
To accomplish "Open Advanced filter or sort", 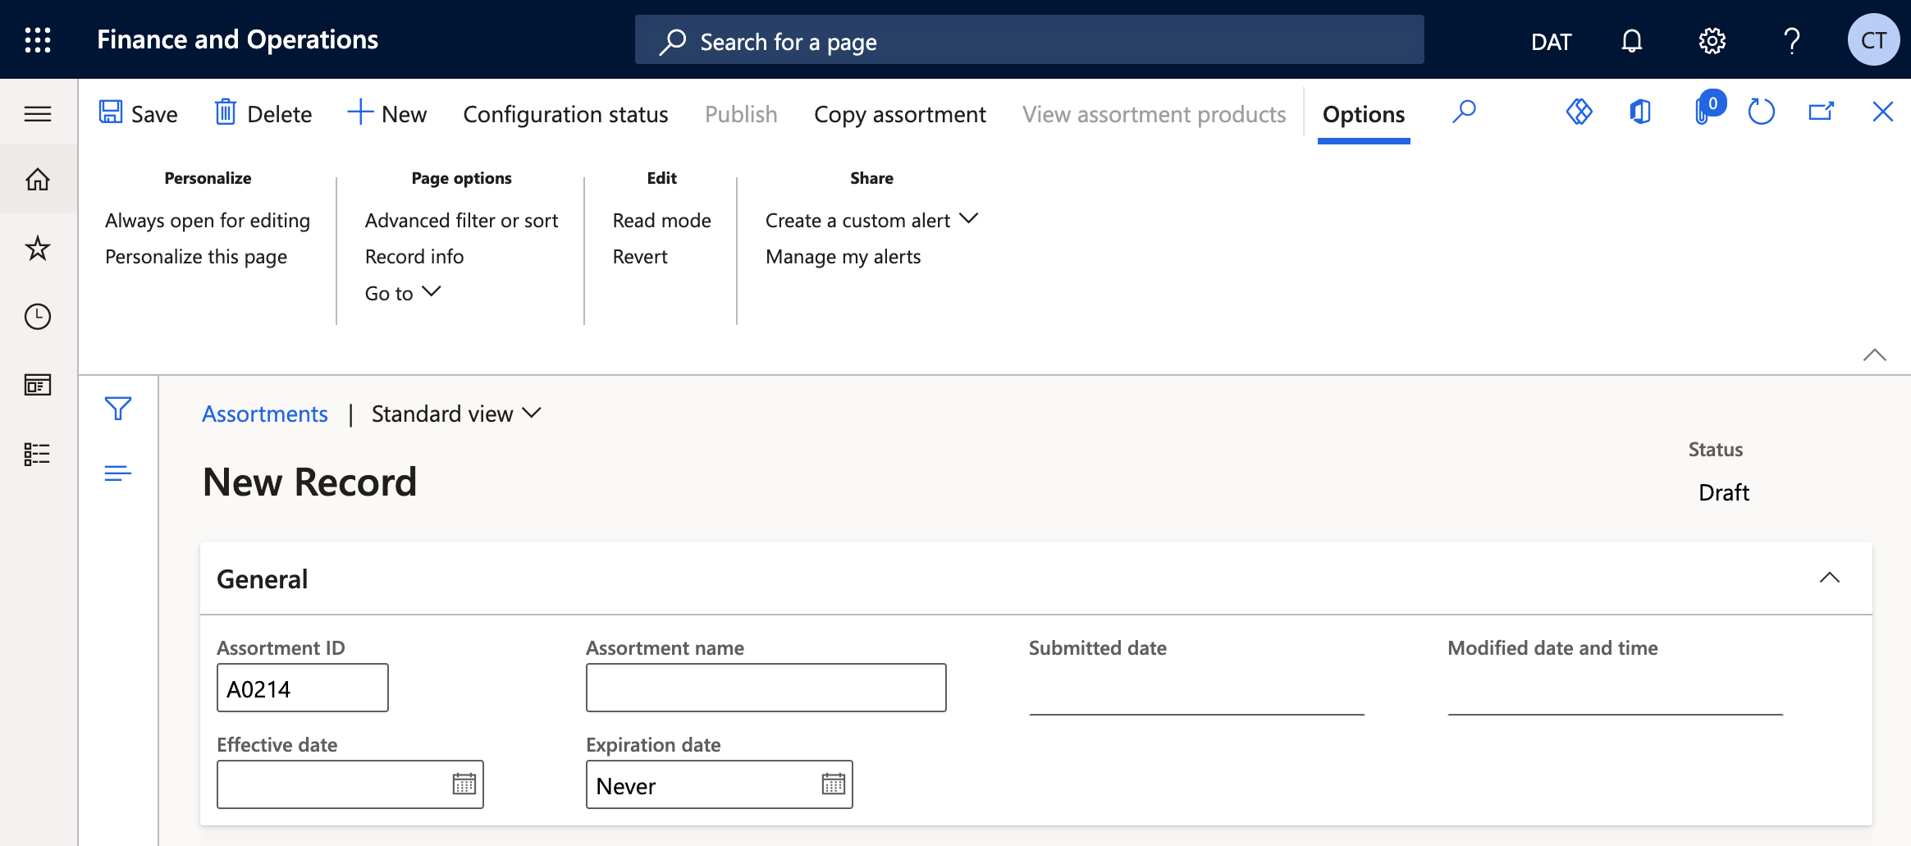I will [461, 221].
